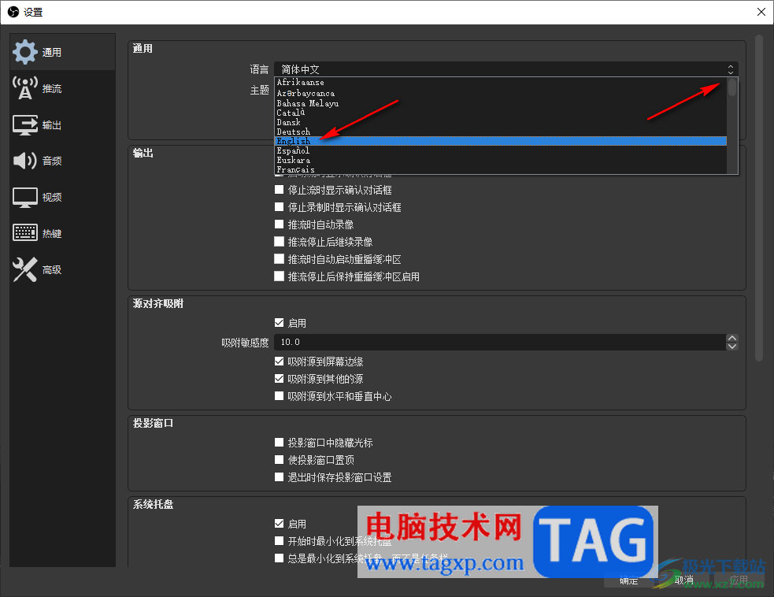774x597 pixels.
Task: Check 投影窗口中隐藏光标
Action: coord(279,443)
